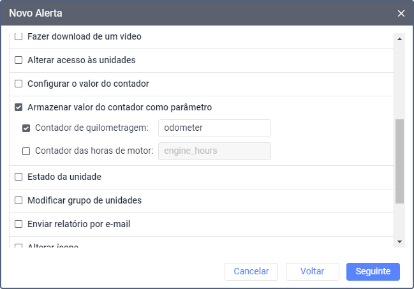Image resolution: width=414 pixels, height=289 pixels.
Task: Click the vertical scrollbar thumb
Action: click(400, 161)
